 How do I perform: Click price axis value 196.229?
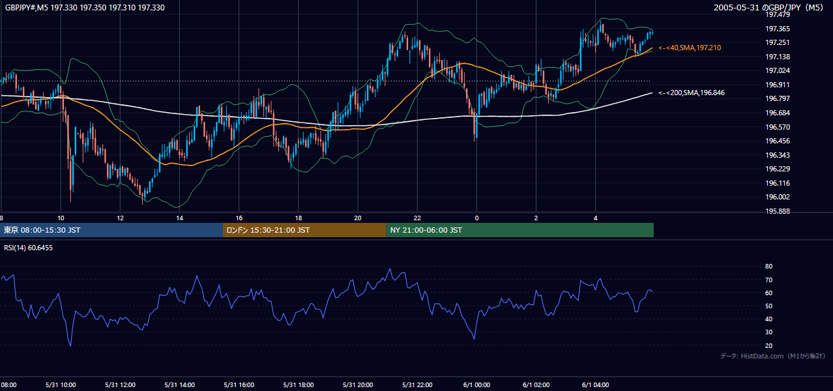click(777, 169)
